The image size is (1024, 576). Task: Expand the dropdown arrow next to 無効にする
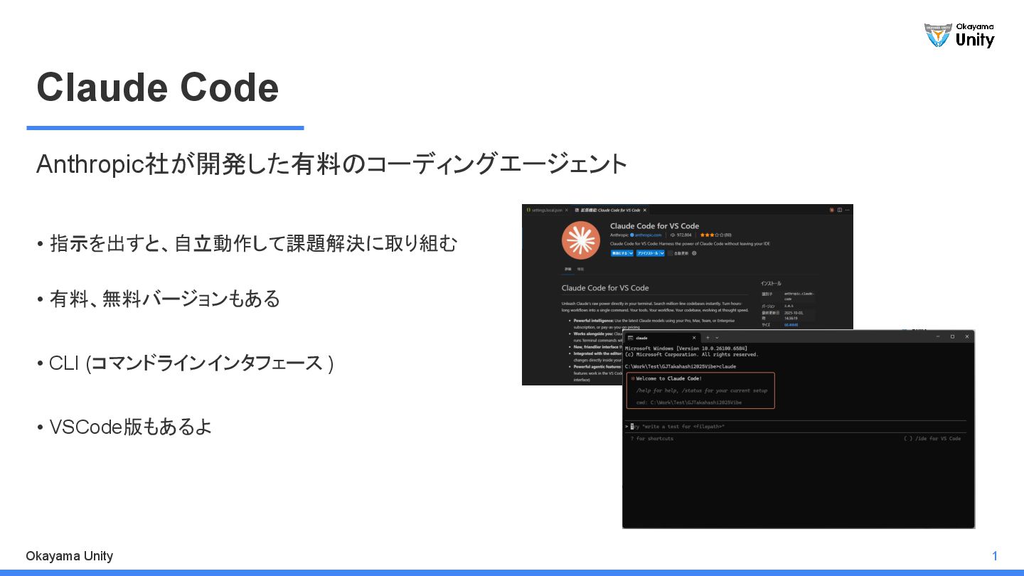[631, 253]
